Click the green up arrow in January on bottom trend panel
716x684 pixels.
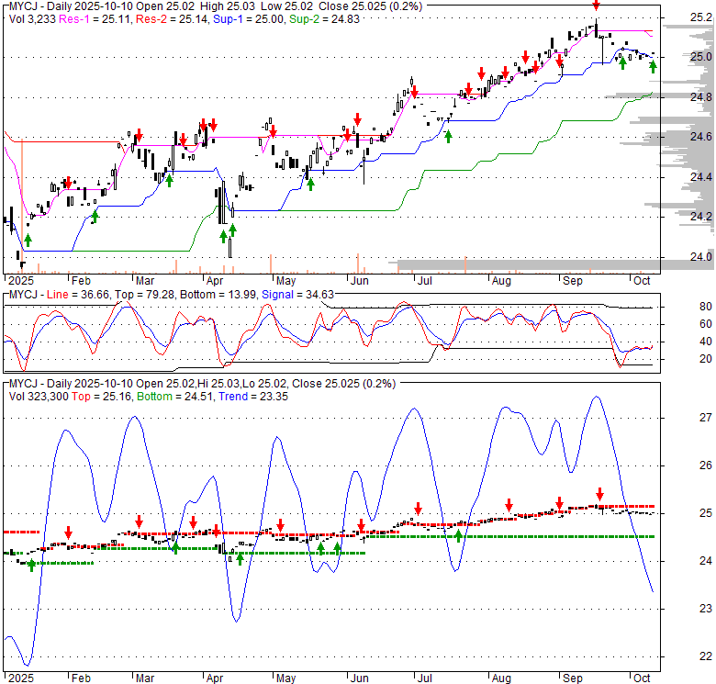pyautogui.click(x=31, y=565)
